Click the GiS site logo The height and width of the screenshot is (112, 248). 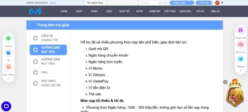[x=35, y=11]
